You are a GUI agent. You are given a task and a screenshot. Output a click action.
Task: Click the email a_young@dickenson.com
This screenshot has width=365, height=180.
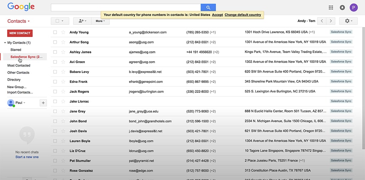[x=148, y=32]
